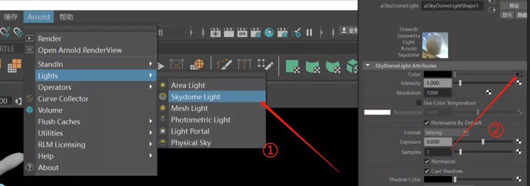Viewport: 530px width, 186px height.
Task: Open render settings clapperboard with gear icon
Action: tap(256, 32)
